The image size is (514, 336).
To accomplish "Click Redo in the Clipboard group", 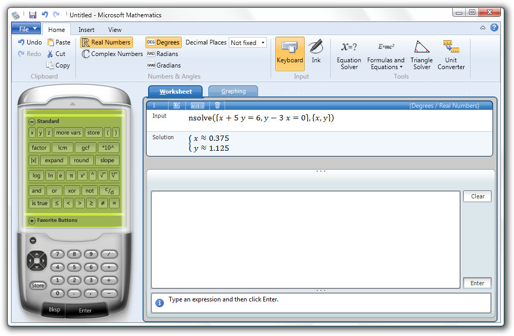I will [x=29, y=54].
